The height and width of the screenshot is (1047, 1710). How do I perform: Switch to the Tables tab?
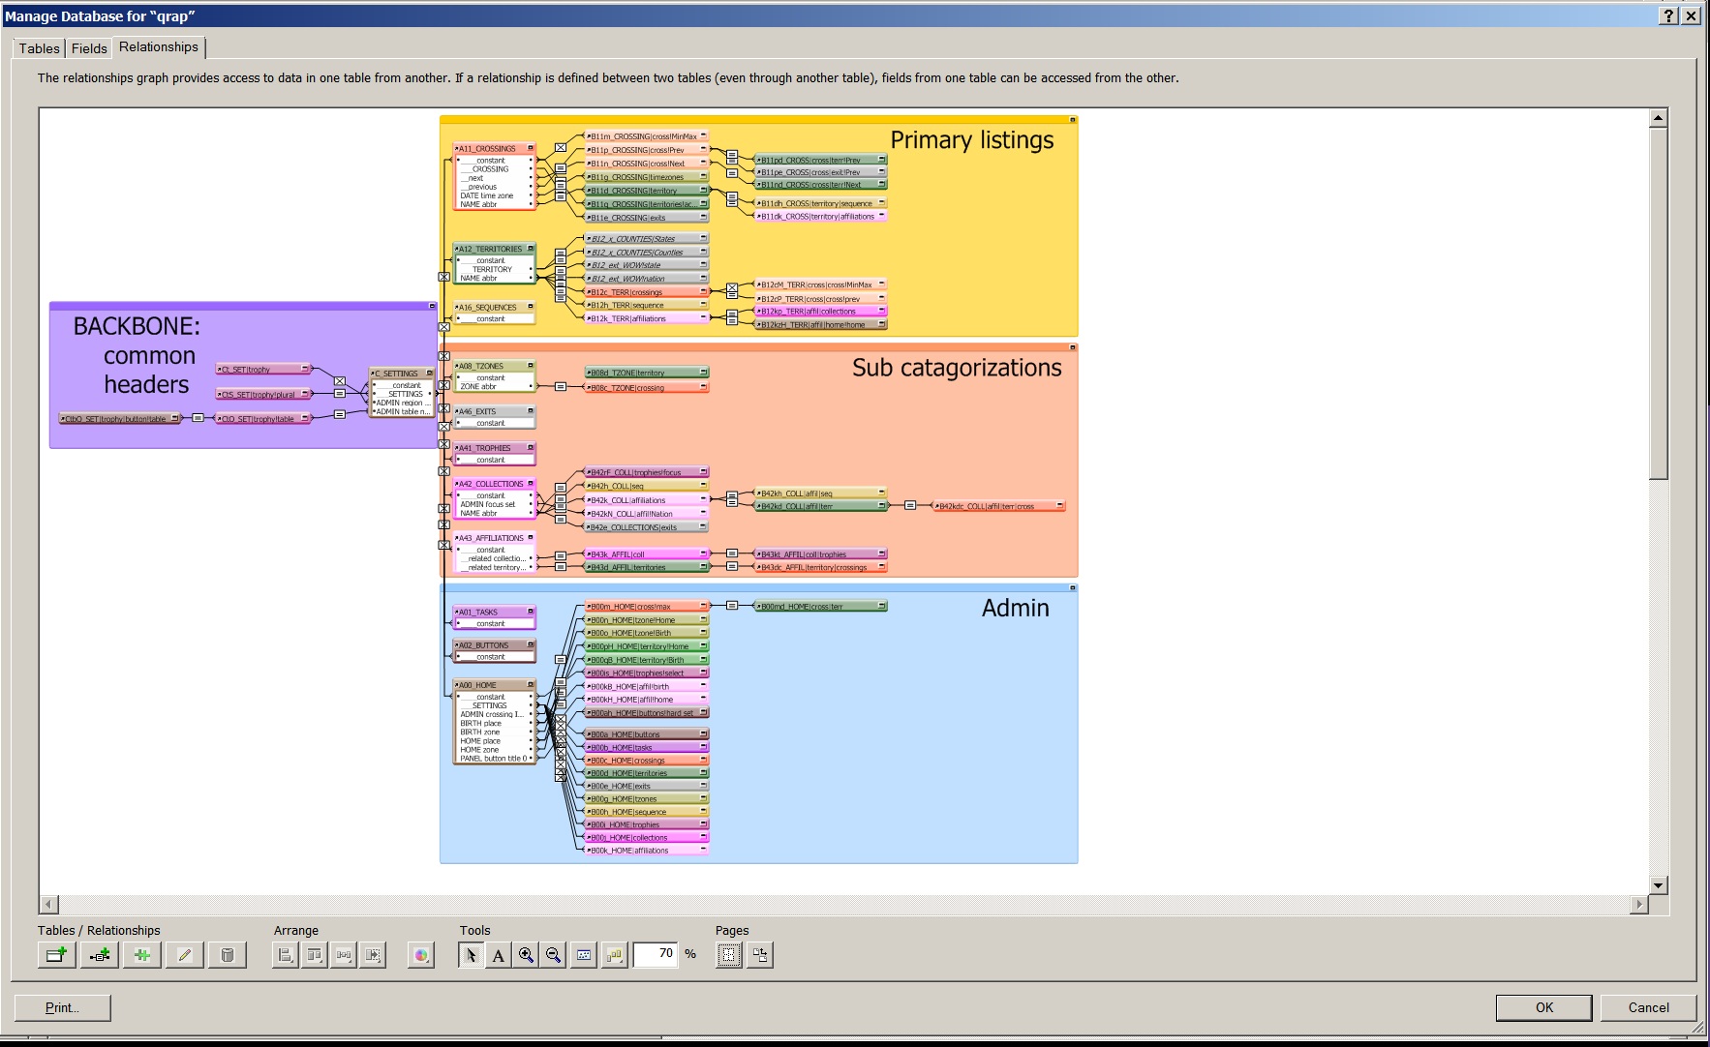[39, 48]
